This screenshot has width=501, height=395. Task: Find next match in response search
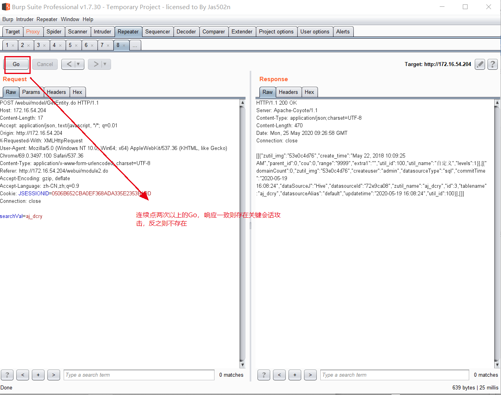point(310,375)
